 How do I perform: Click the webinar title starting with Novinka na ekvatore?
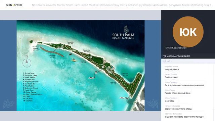(122, 5)
